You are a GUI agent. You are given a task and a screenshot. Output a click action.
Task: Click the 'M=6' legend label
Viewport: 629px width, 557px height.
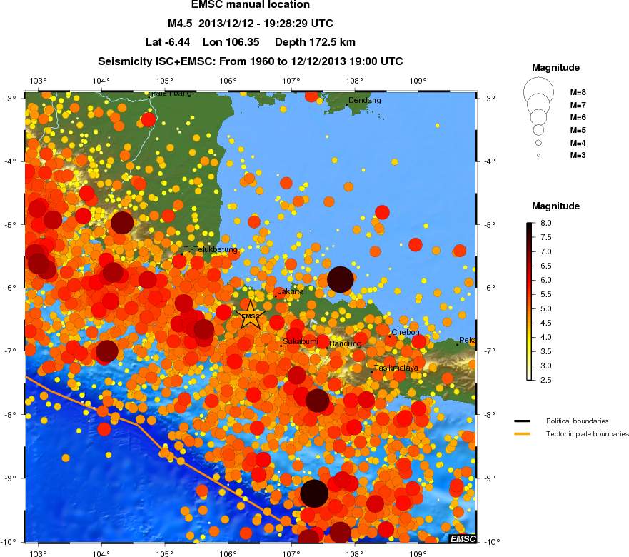pyautogui.click(x=578, y=117)
